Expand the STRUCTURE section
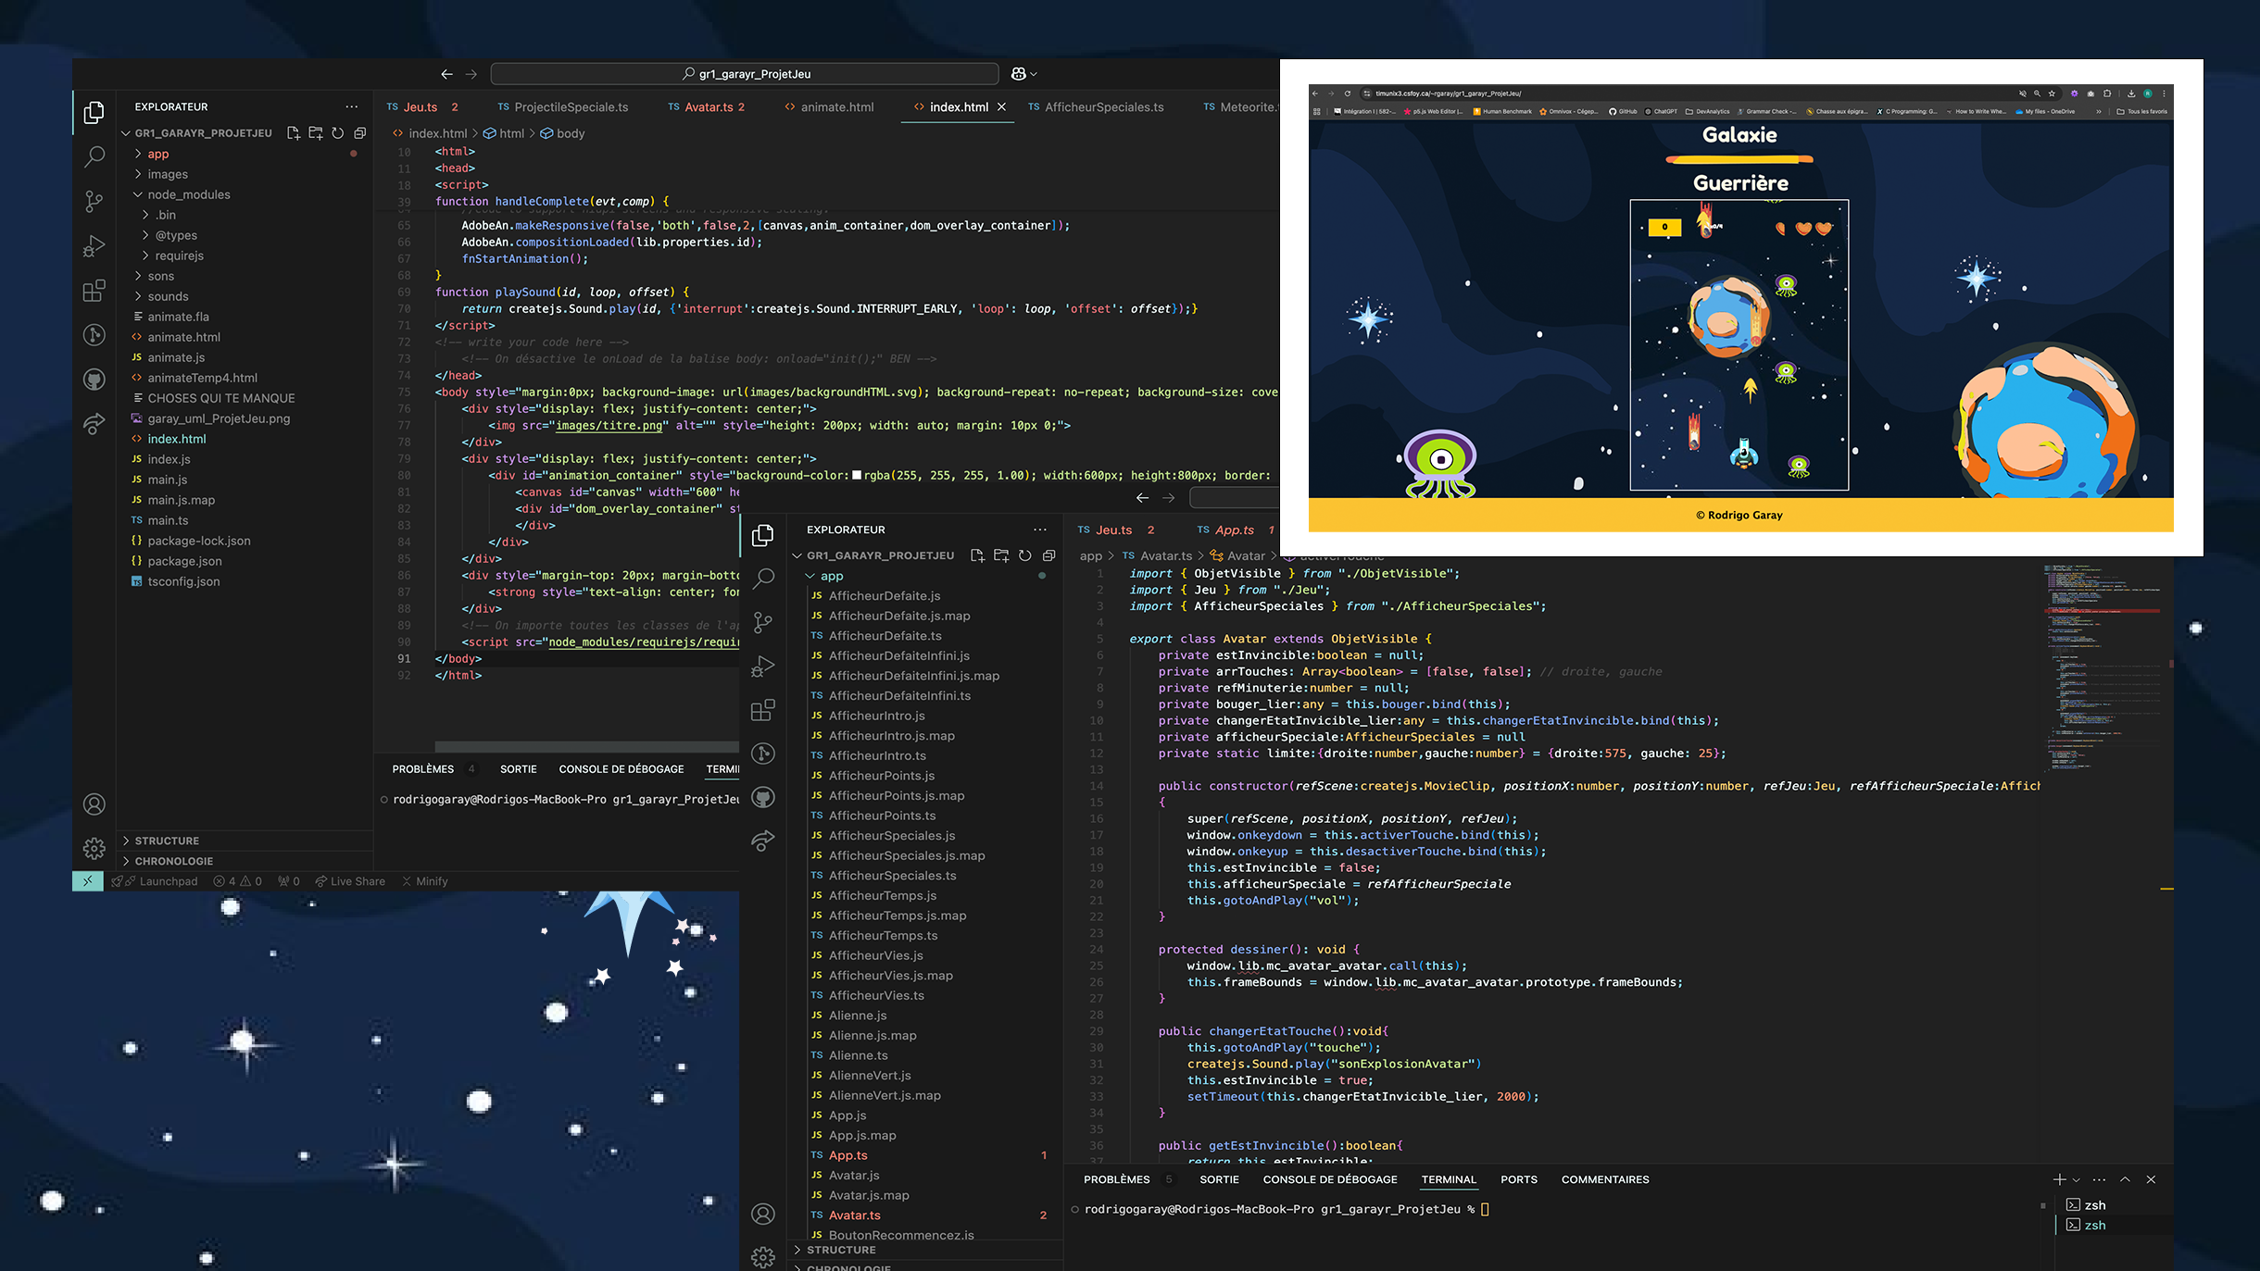Image resolution: width=2260 pixels, height=1271 pixels. click(x=167, y=841)
